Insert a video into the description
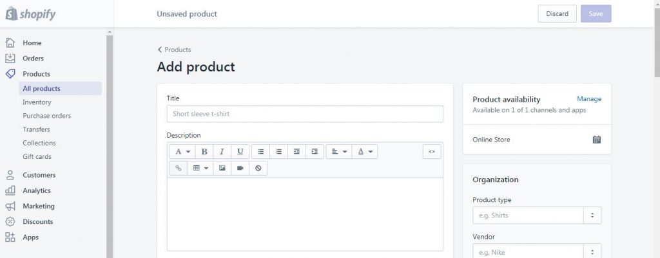The image size is (660, 258). [x=240, y=168]
